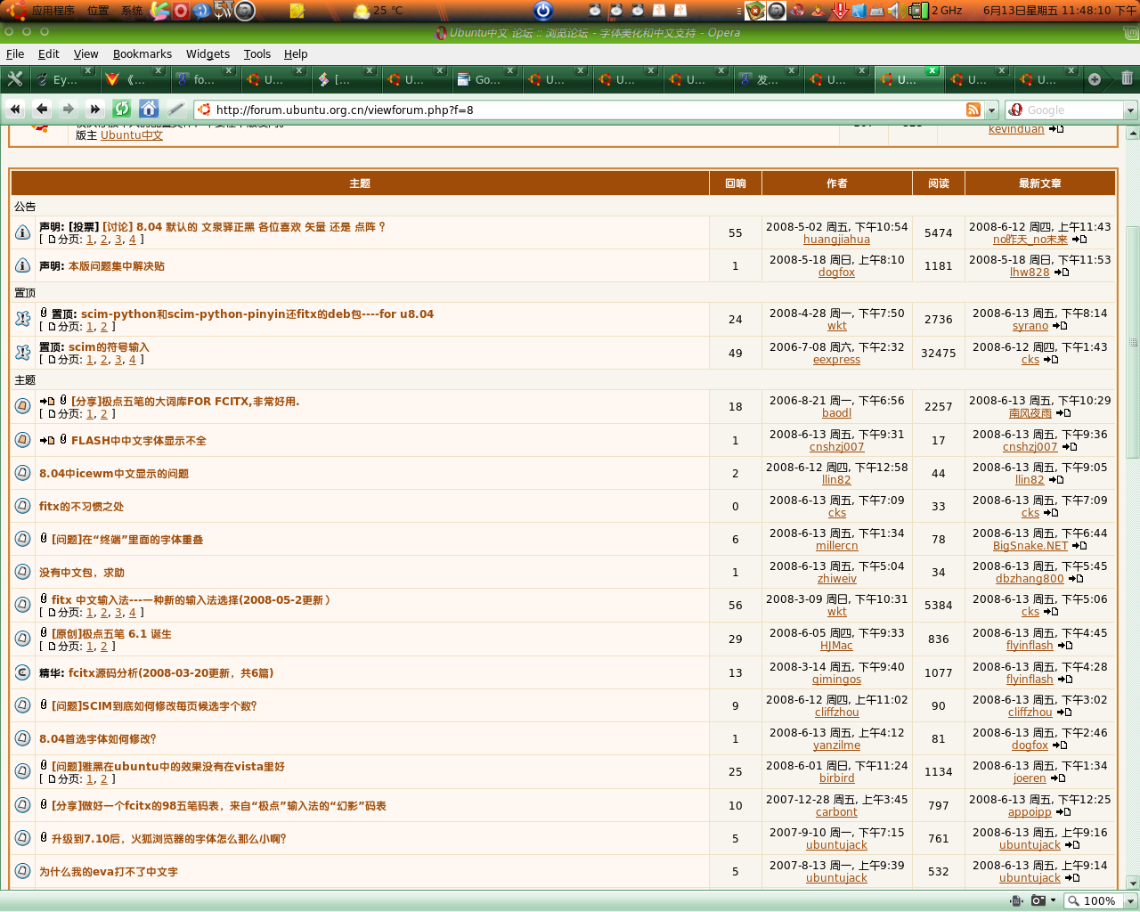Click the latest-post arrow icon next to dogfox
1140x912 pixels.
(1060, 745)
